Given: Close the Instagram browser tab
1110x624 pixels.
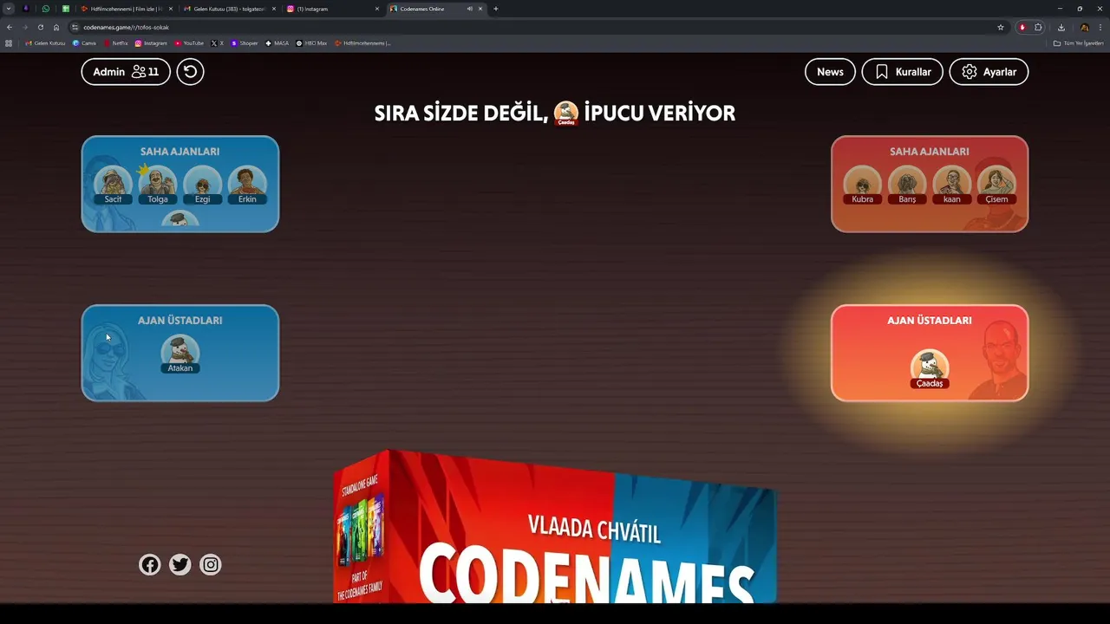Looking at the screenshot, I should 377,9.
